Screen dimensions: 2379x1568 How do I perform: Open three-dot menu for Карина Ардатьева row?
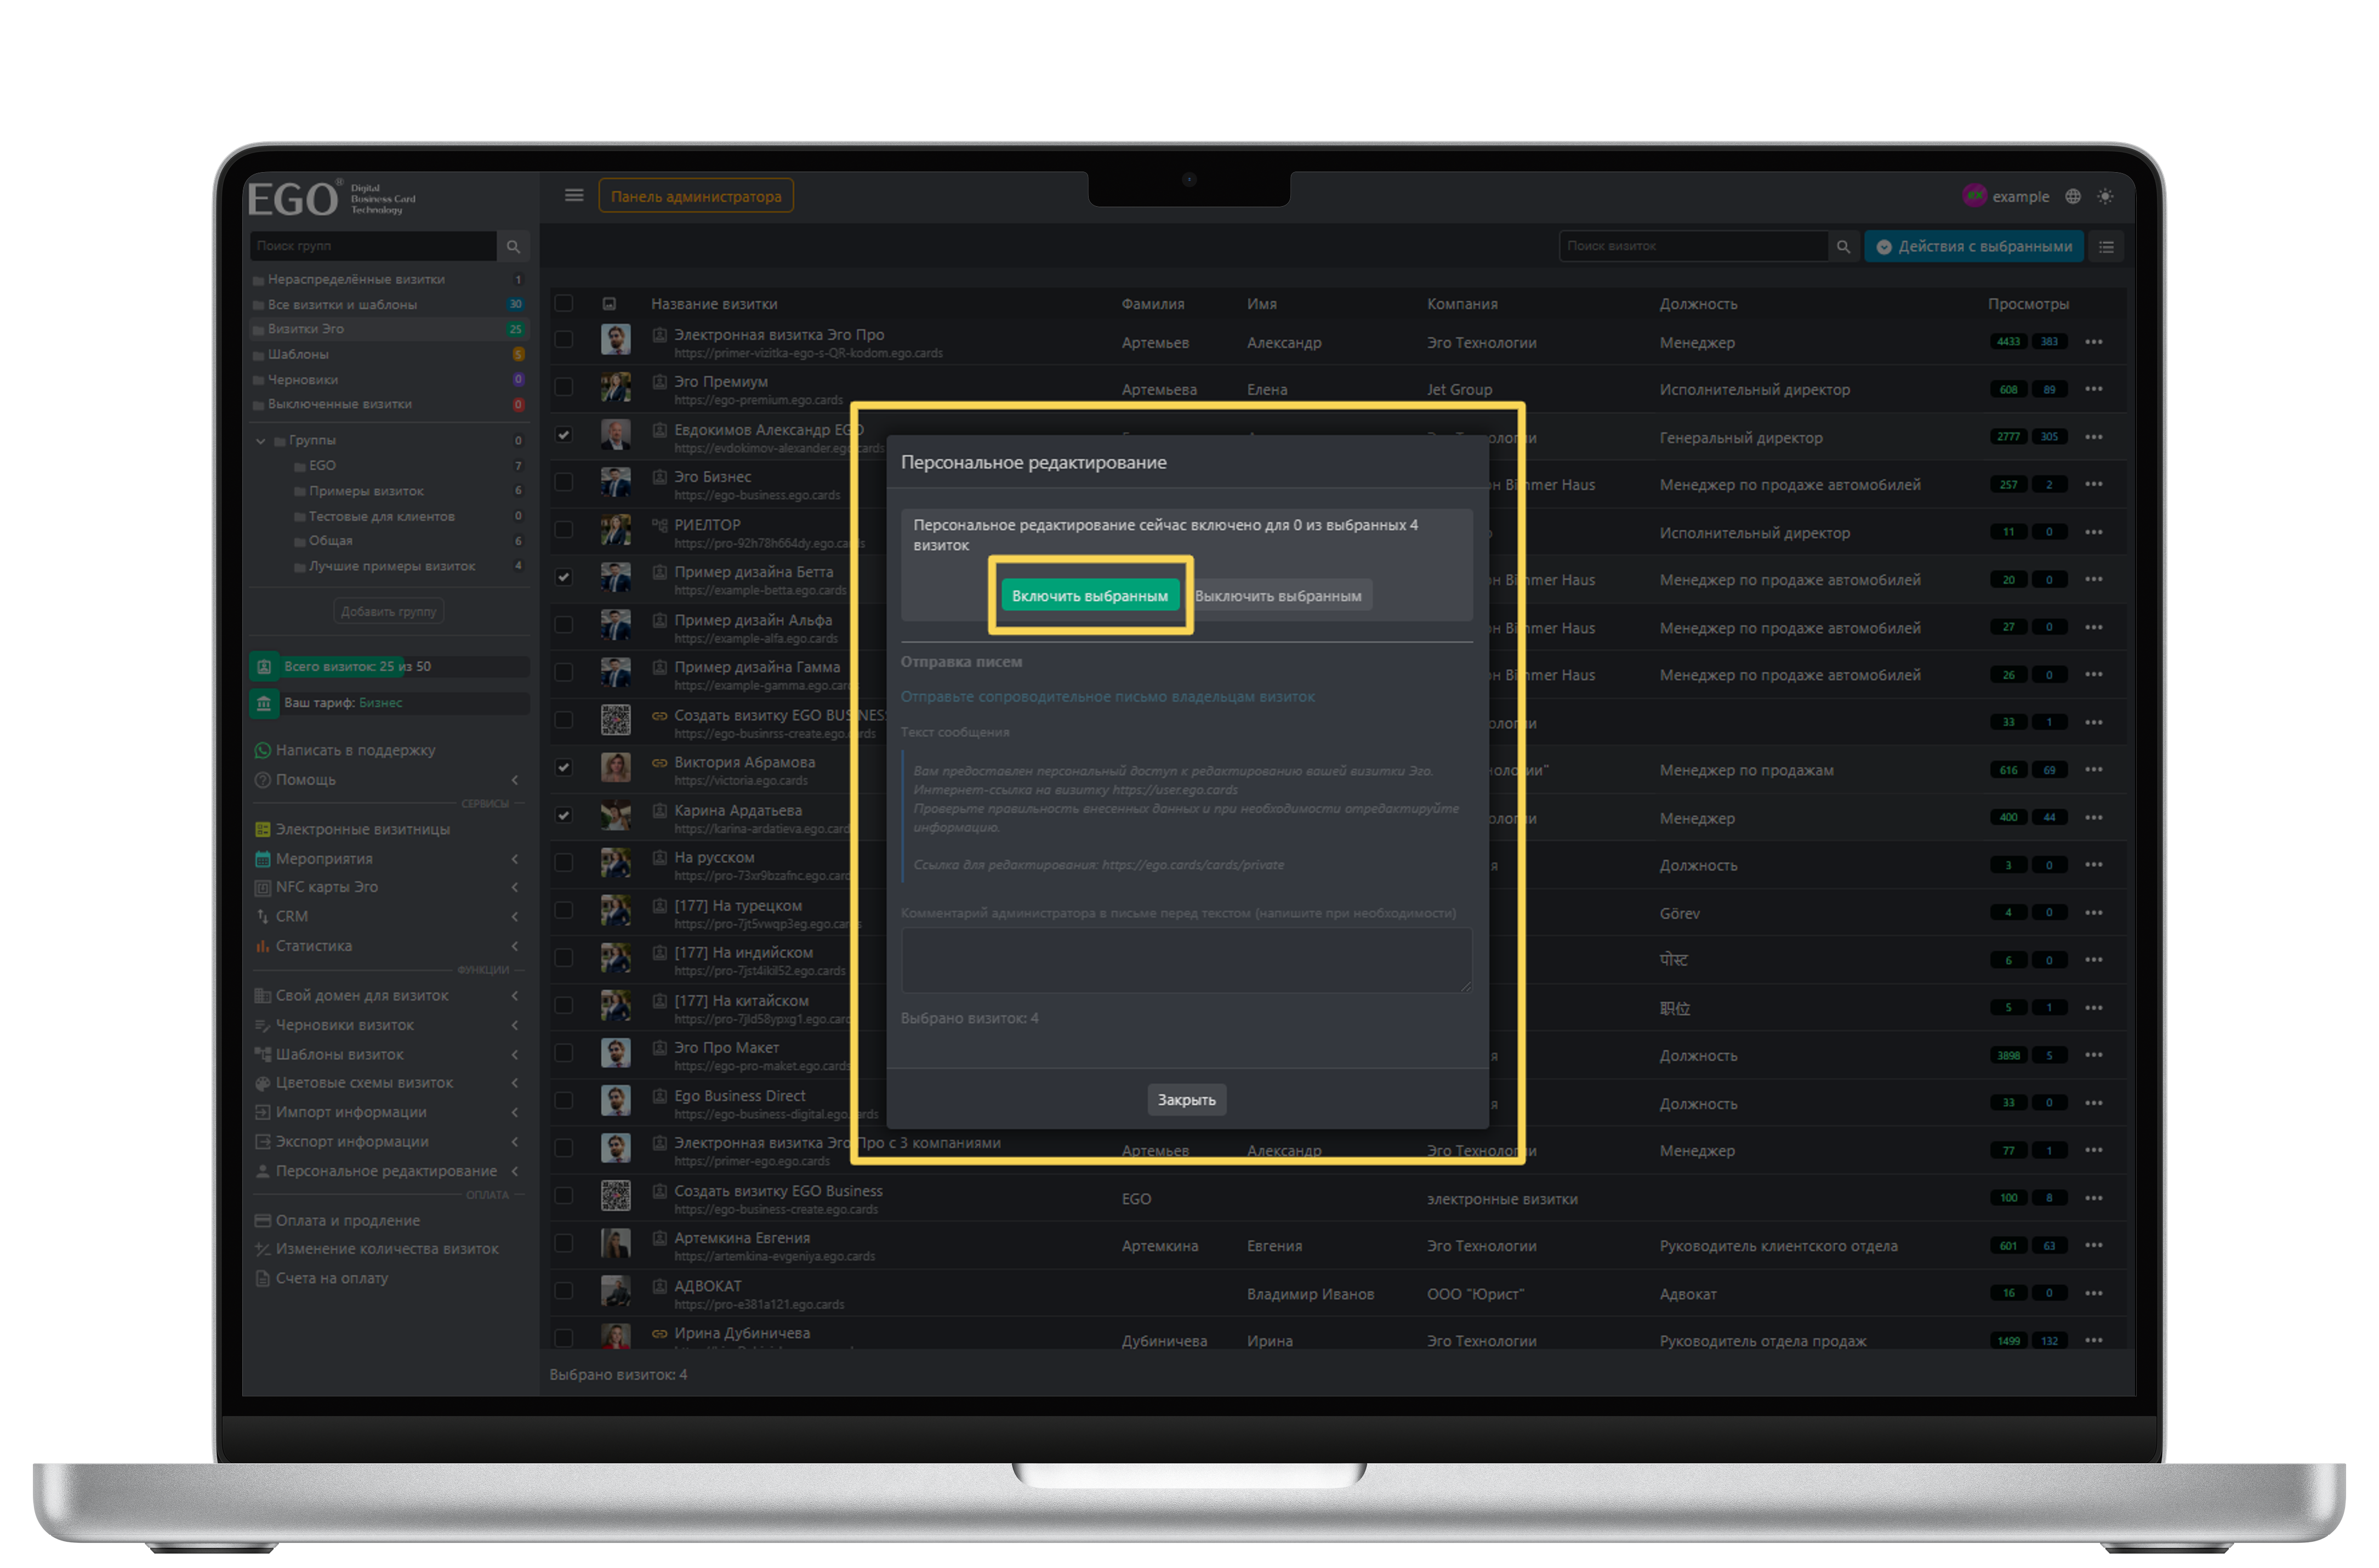click(2094, 817)
